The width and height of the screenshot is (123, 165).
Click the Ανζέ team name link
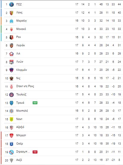19,160
